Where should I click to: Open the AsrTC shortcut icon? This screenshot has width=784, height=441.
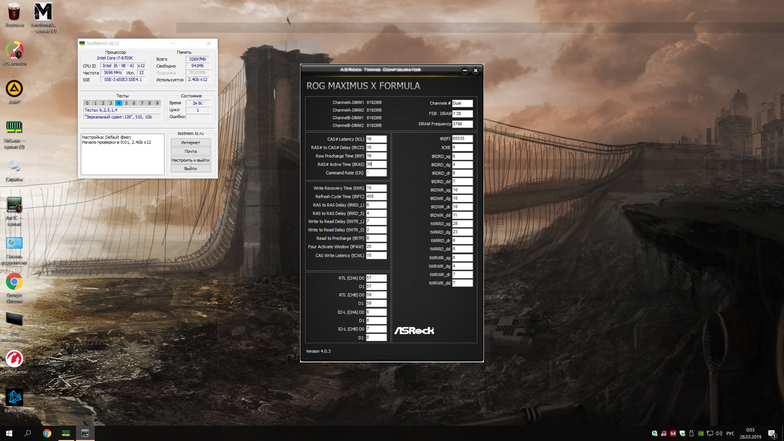tap(14, 205)
